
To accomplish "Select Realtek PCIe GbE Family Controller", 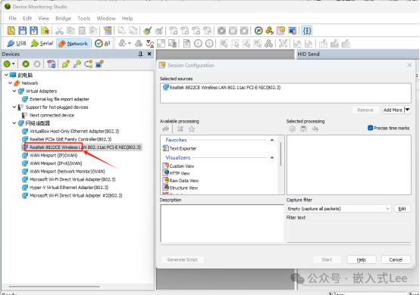I will [67, 139].
